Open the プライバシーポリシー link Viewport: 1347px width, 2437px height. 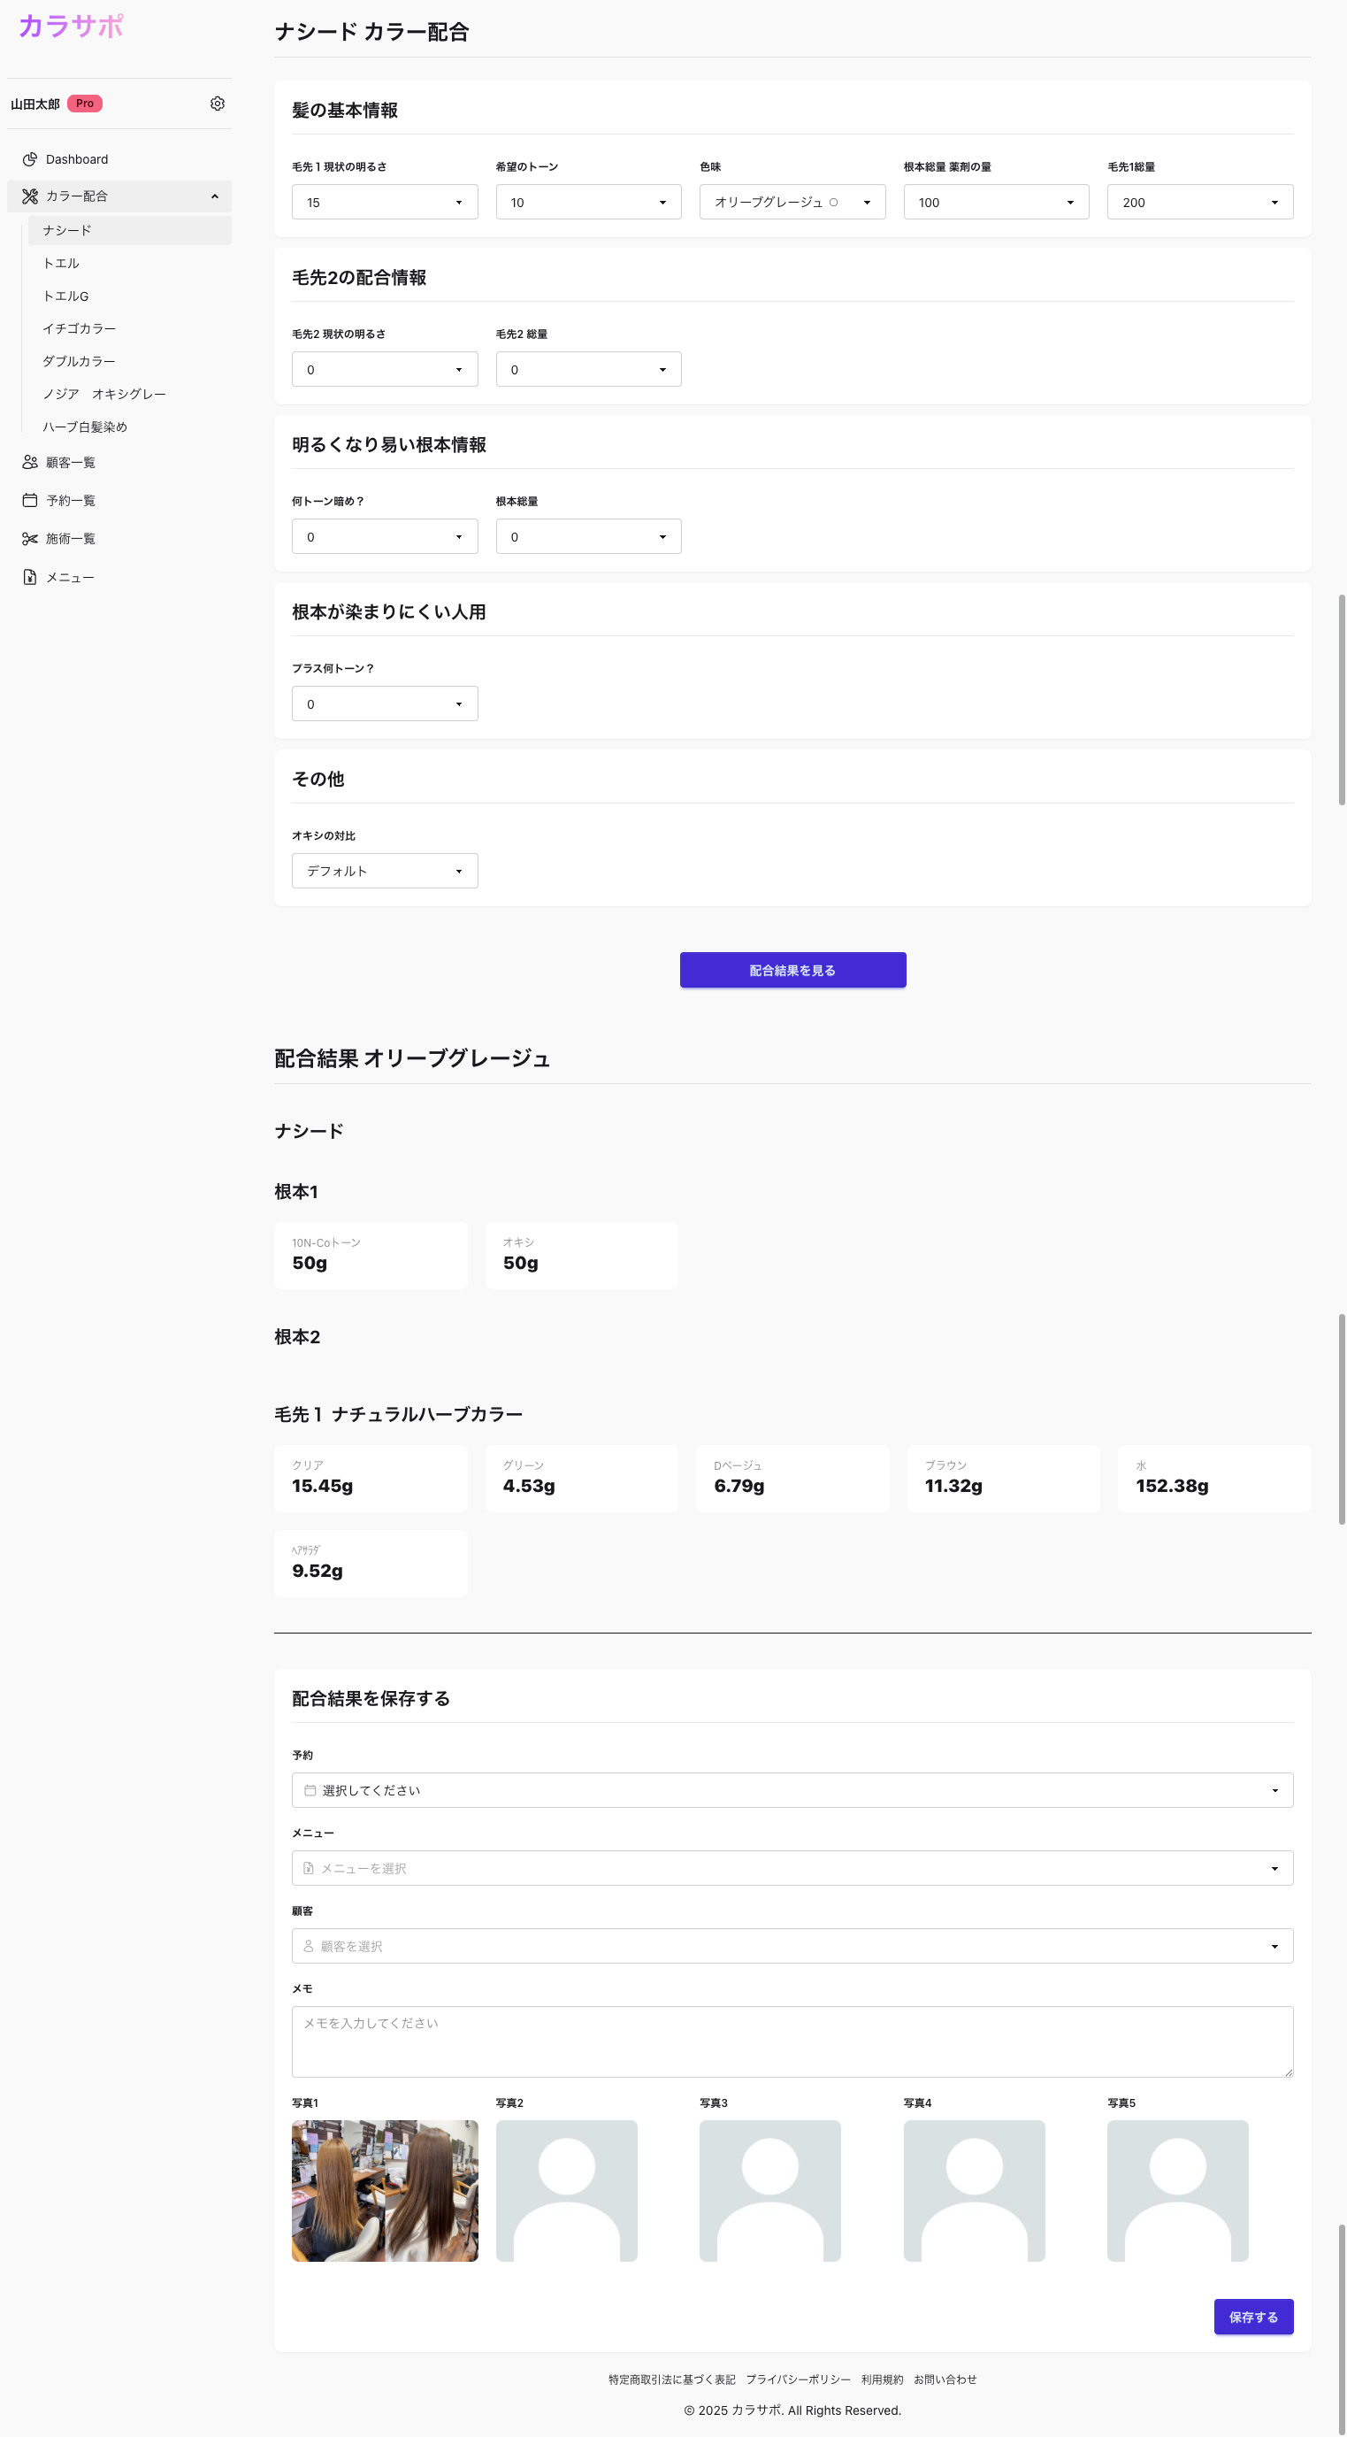[x=798, y=2379]
